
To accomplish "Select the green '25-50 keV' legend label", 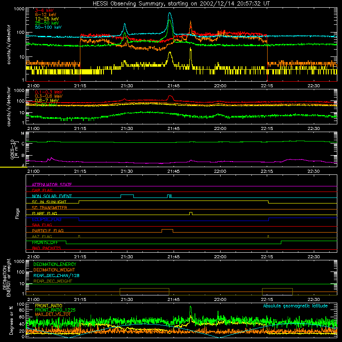I will (47, 23).
